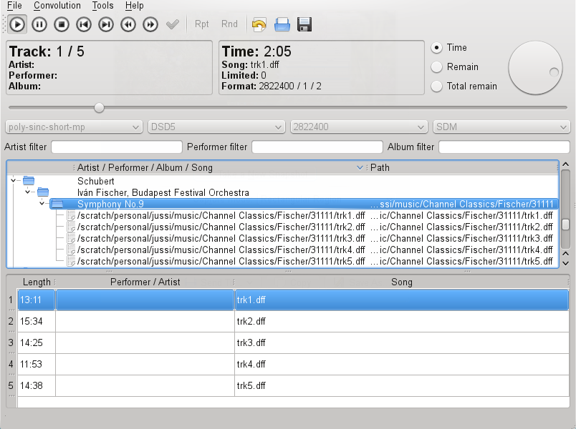Click the floppy disk save icon
This screenshot has width=576, height=429.
click(x=304, y=24)
